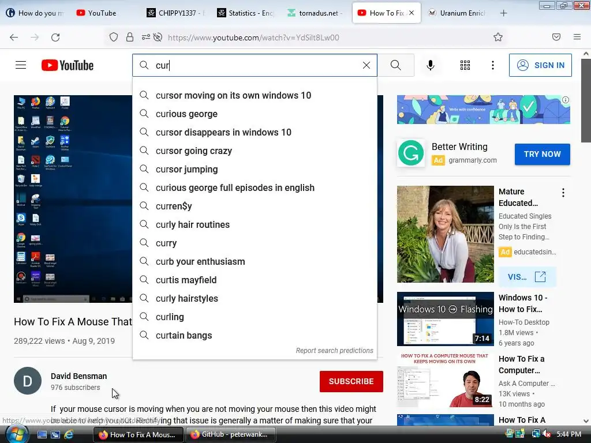
Task: Select suggestion cursor going crazy
Action: [255, 151]
